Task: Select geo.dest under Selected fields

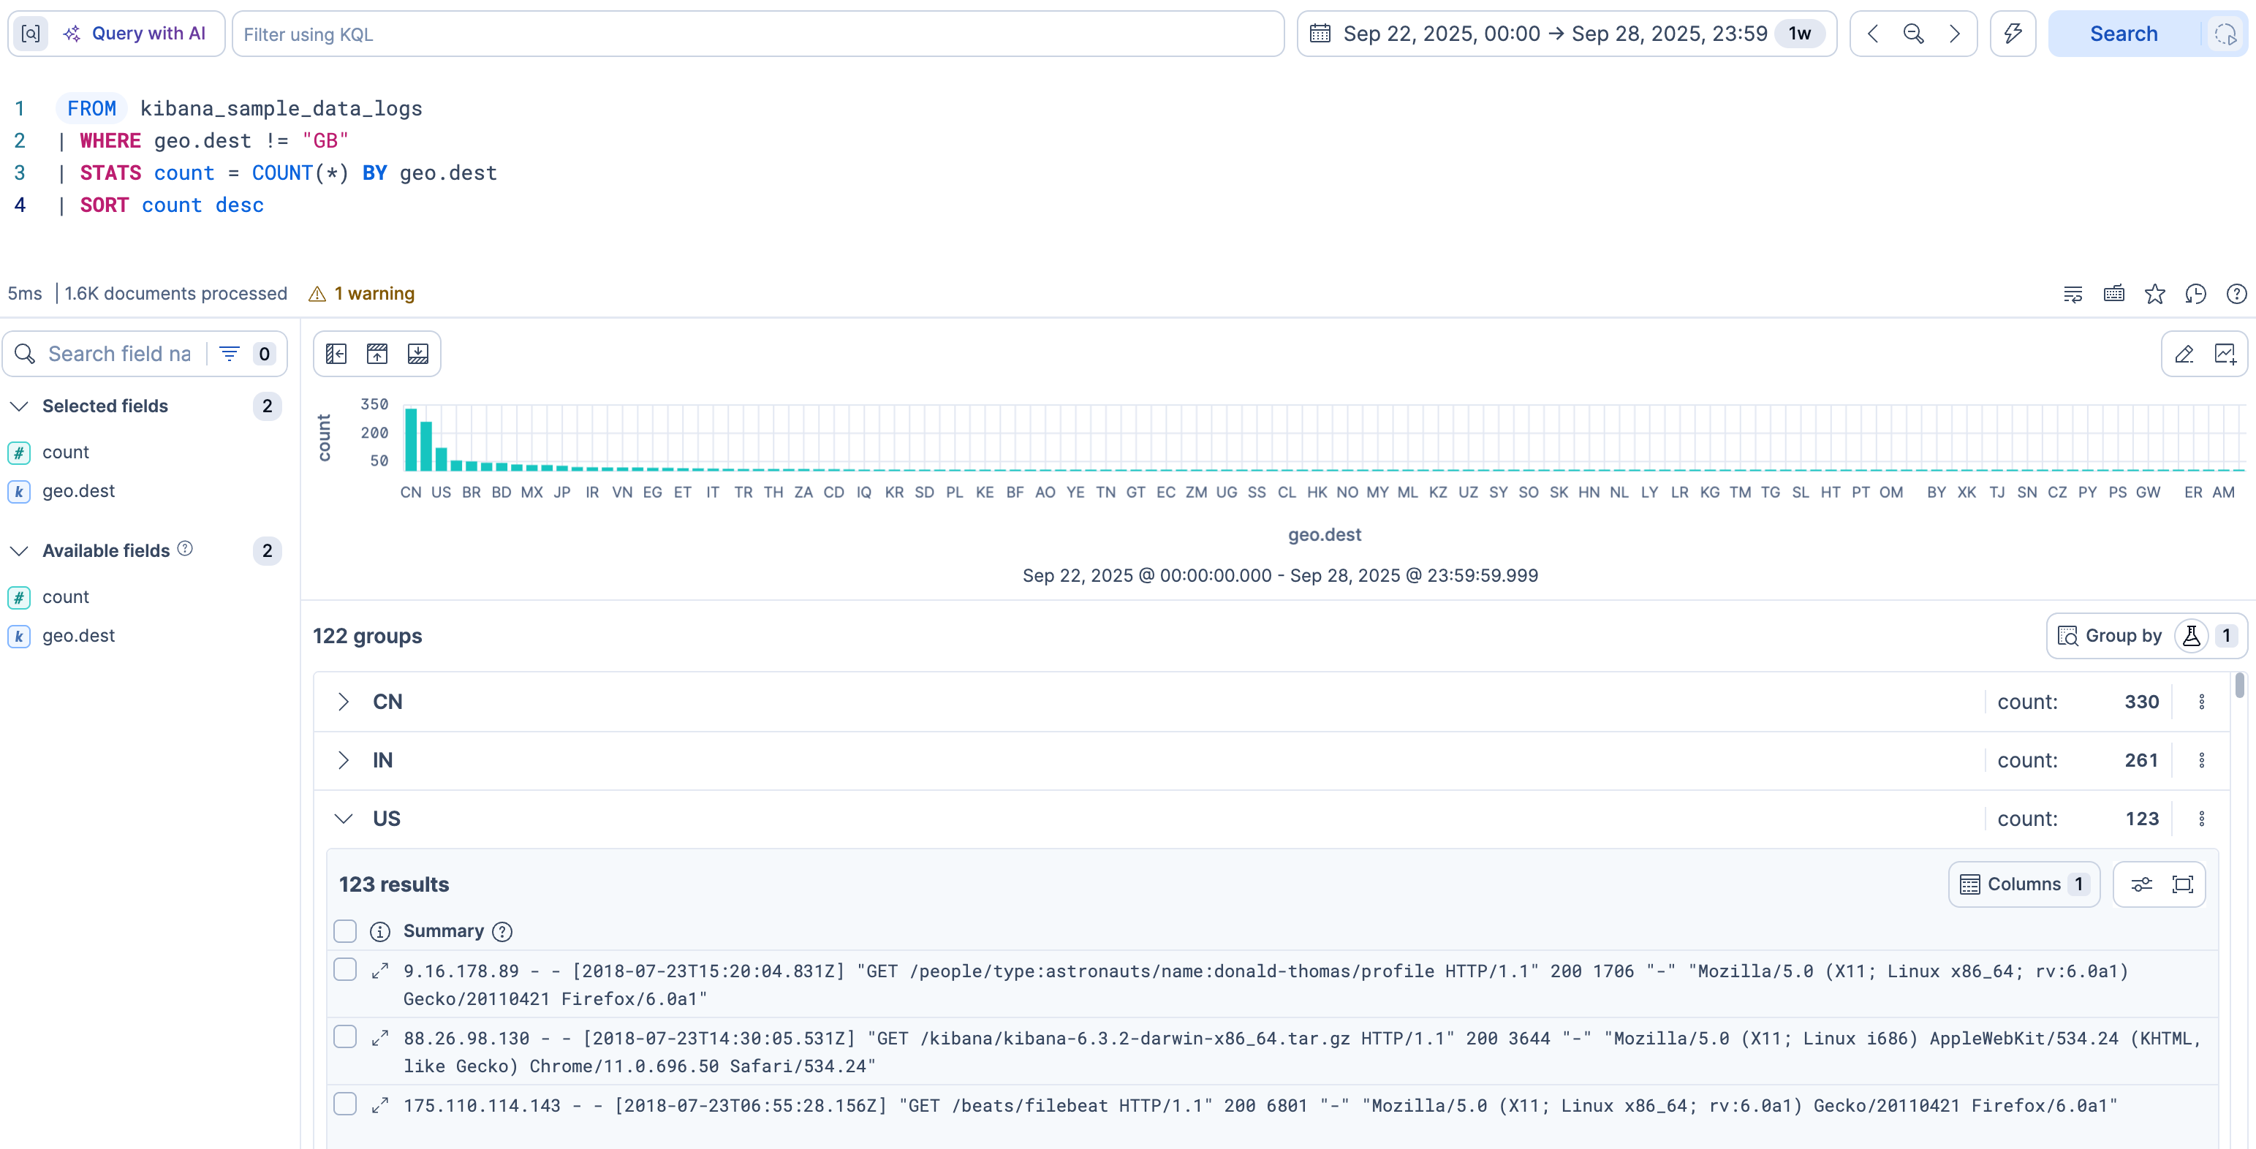Action: coord(78,491)
